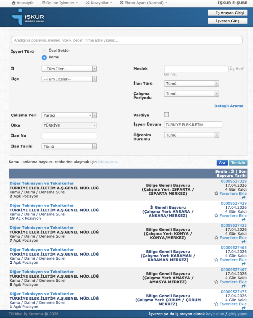This screenshot has width=253, height=318.
Task: Select the Özel Sektör radio button
Action: click(44, 51)
